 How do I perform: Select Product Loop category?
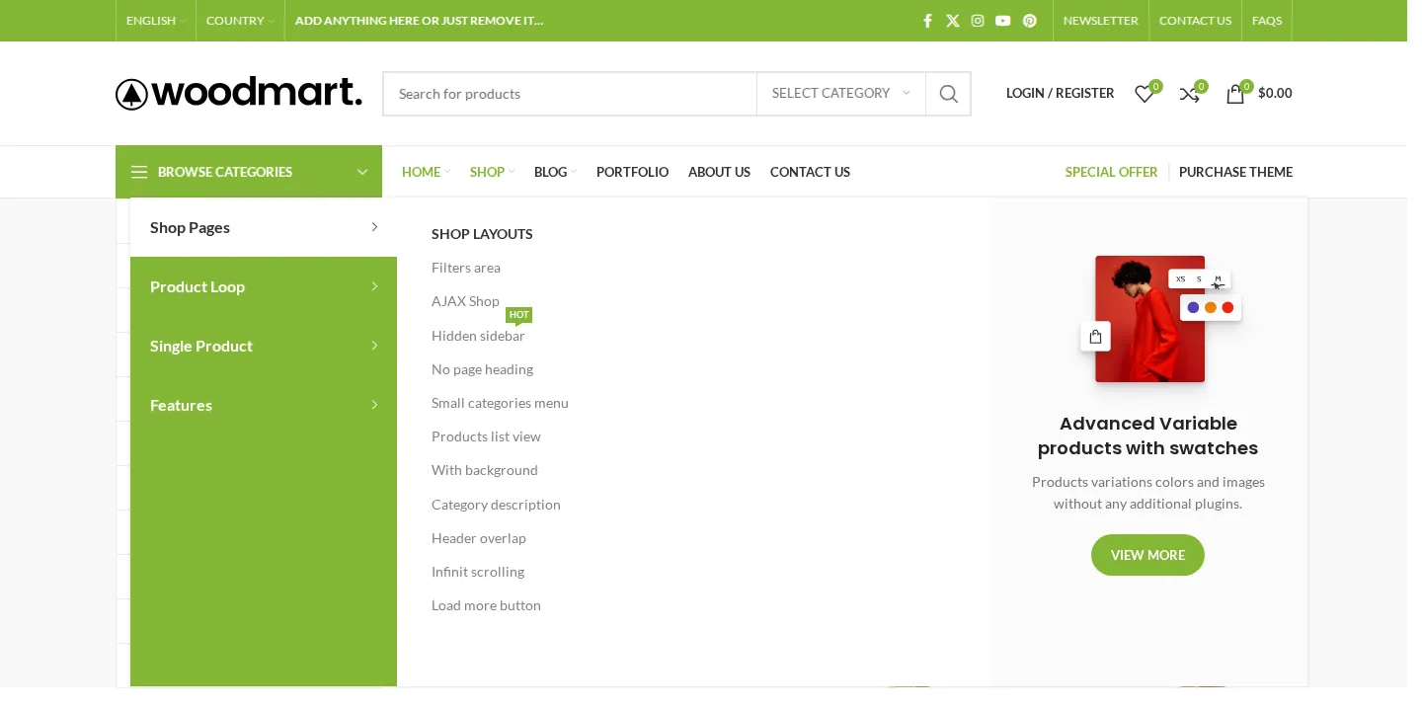pos(264,286)
